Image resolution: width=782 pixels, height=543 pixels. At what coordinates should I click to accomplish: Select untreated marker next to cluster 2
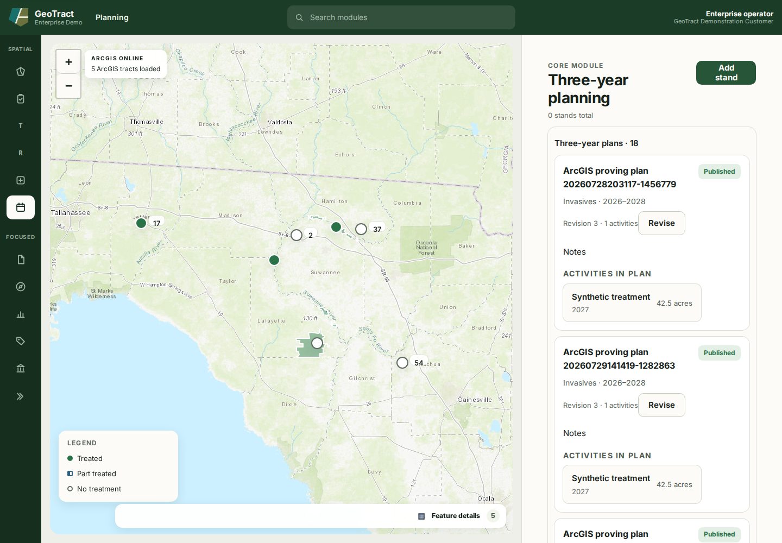297,235
